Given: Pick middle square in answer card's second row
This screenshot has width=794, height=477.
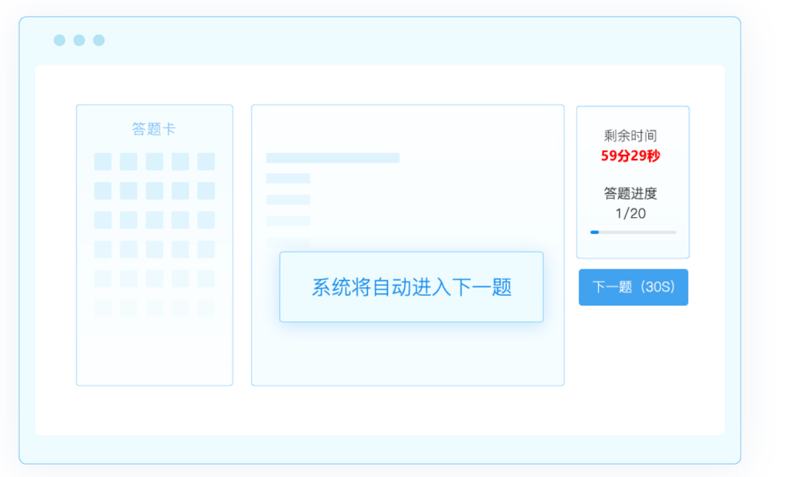Looking at the screenshot, I should pos(155,191).
